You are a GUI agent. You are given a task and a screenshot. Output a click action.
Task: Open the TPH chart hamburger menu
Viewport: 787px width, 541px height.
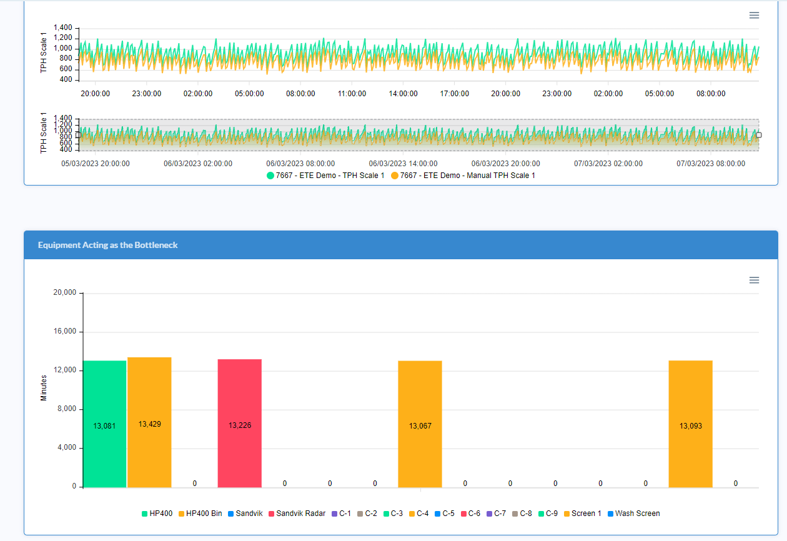point(754,15)
